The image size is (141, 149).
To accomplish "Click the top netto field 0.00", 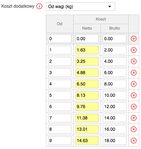I will [87, 39].
